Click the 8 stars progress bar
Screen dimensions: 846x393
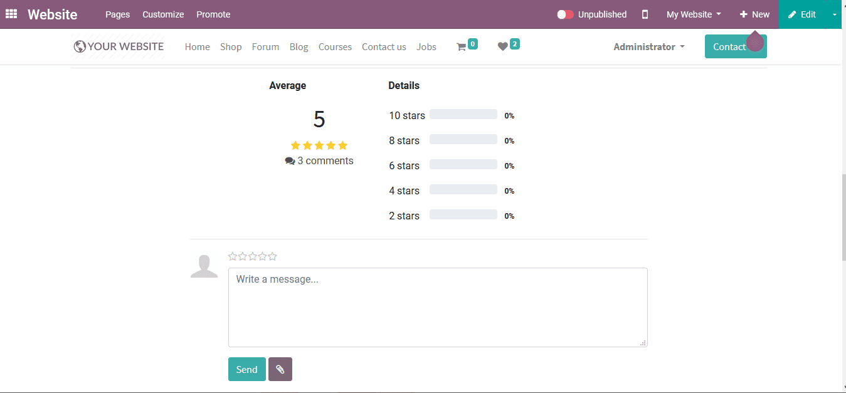tap(463, 140)
